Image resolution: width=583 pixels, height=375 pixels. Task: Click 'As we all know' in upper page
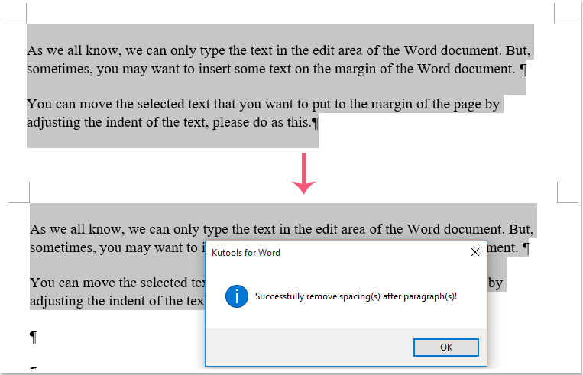tap(65, 51)
